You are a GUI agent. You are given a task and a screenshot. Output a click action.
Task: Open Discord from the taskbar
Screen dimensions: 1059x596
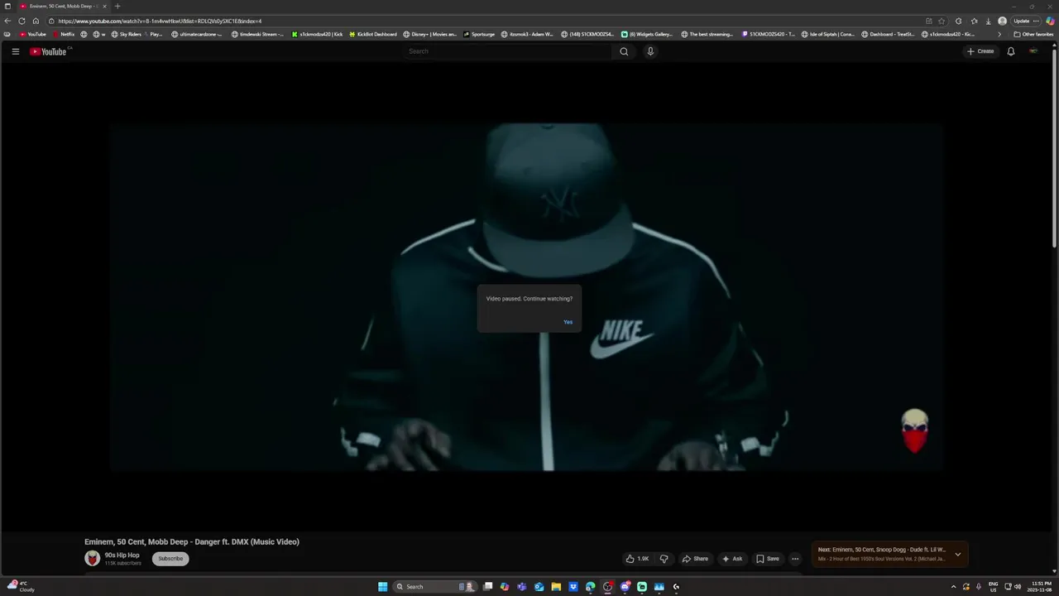click(625, 587)
